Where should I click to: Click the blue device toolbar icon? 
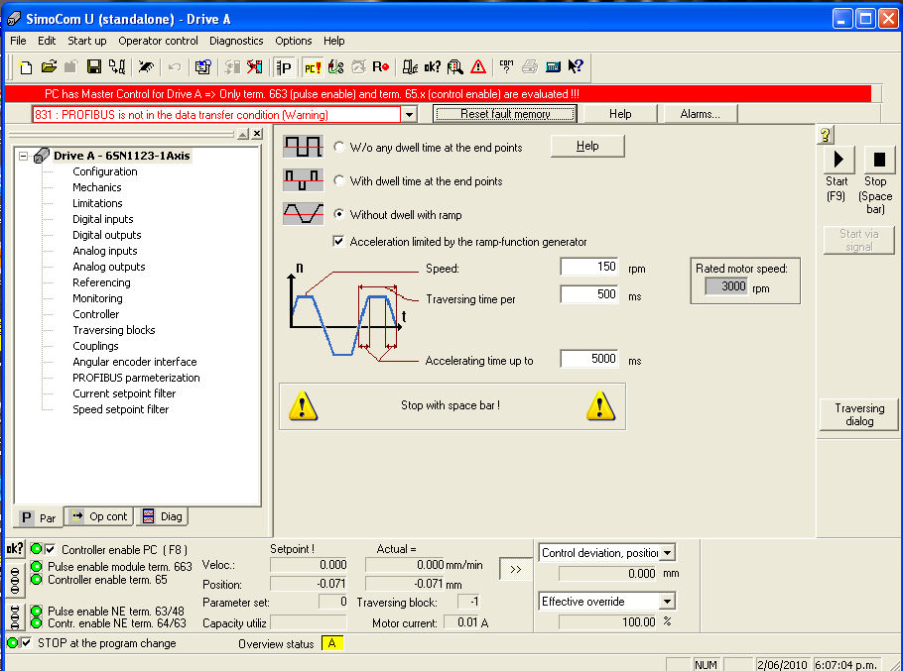[553, 67]
